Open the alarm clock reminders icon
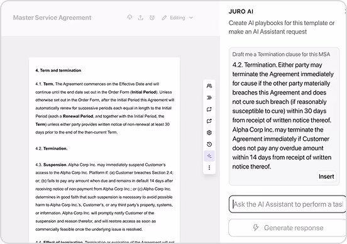The height and width of the screenshot is (244, 347). (x=152, y=18)
